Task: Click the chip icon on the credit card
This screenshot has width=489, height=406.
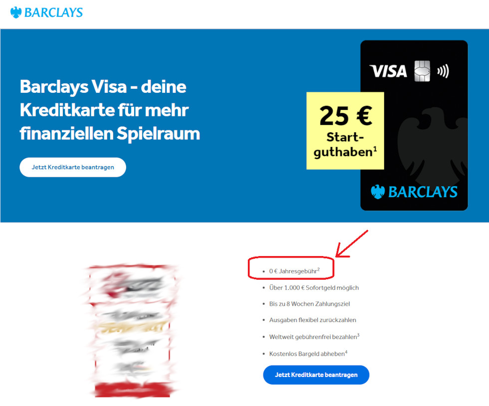Action: point(422,71)
